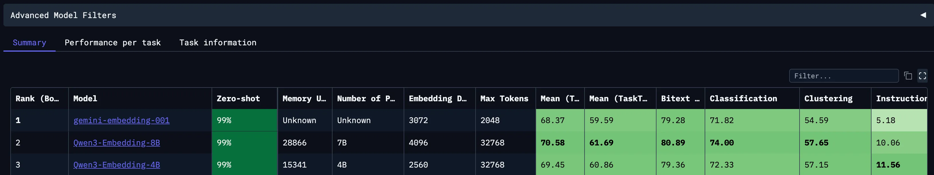Sort by the Memory Usage column header

(304, 98)
